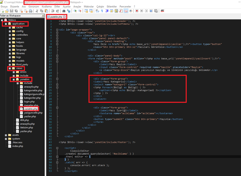Click the Close All files toolbar icon

(26, 11)
